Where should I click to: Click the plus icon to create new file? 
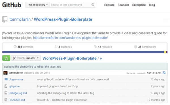click(x=101, y=59)
